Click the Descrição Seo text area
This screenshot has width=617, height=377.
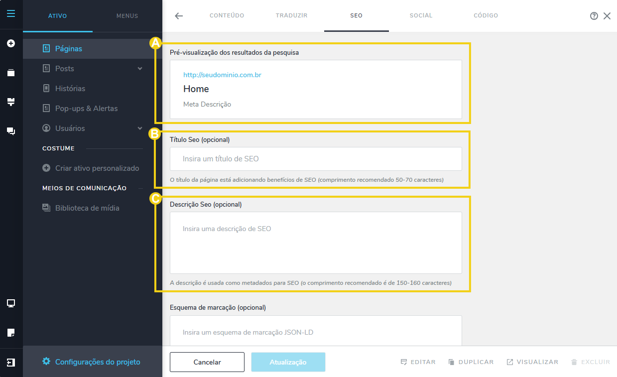tap(316, 243)
